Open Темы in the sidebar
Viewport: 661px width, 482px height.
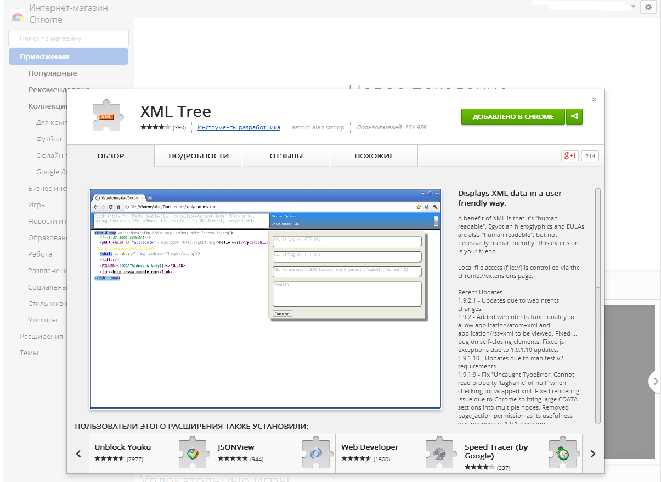pyautogui.click(x=29, y=353)
